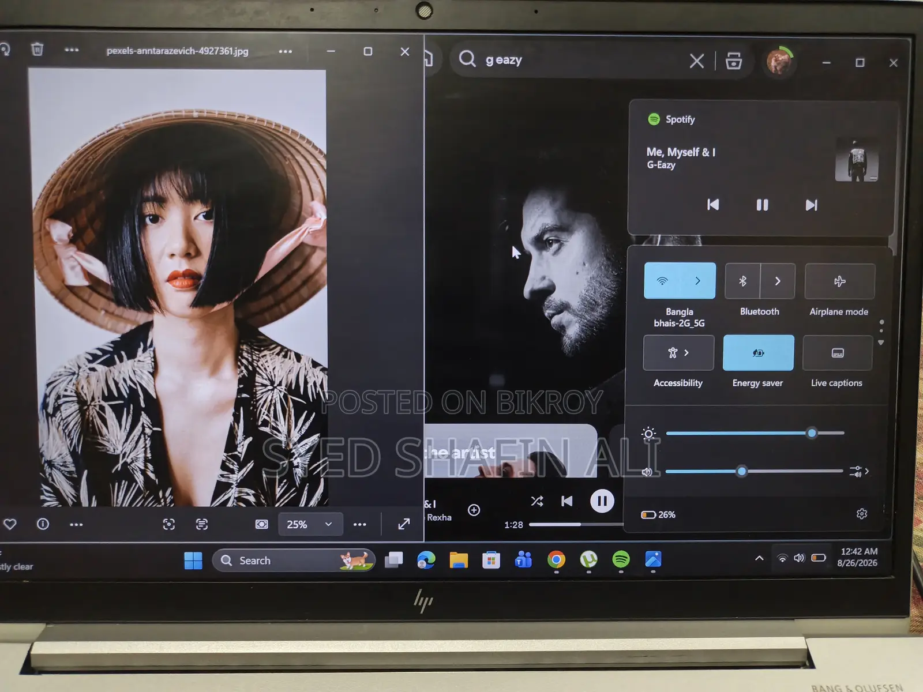Image resolution: width=923 pixels, height=692 pixels.
Task: Open the "the artist" card in Spotify
Action: [x=510, y=451]
